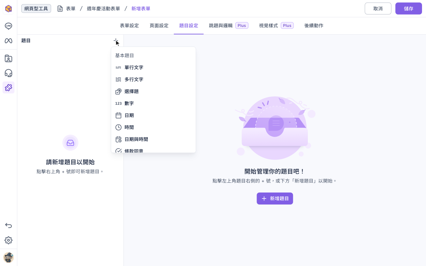Click the Plus badge on 視覺樣式

pyautogui.click(x=287, y=26)
